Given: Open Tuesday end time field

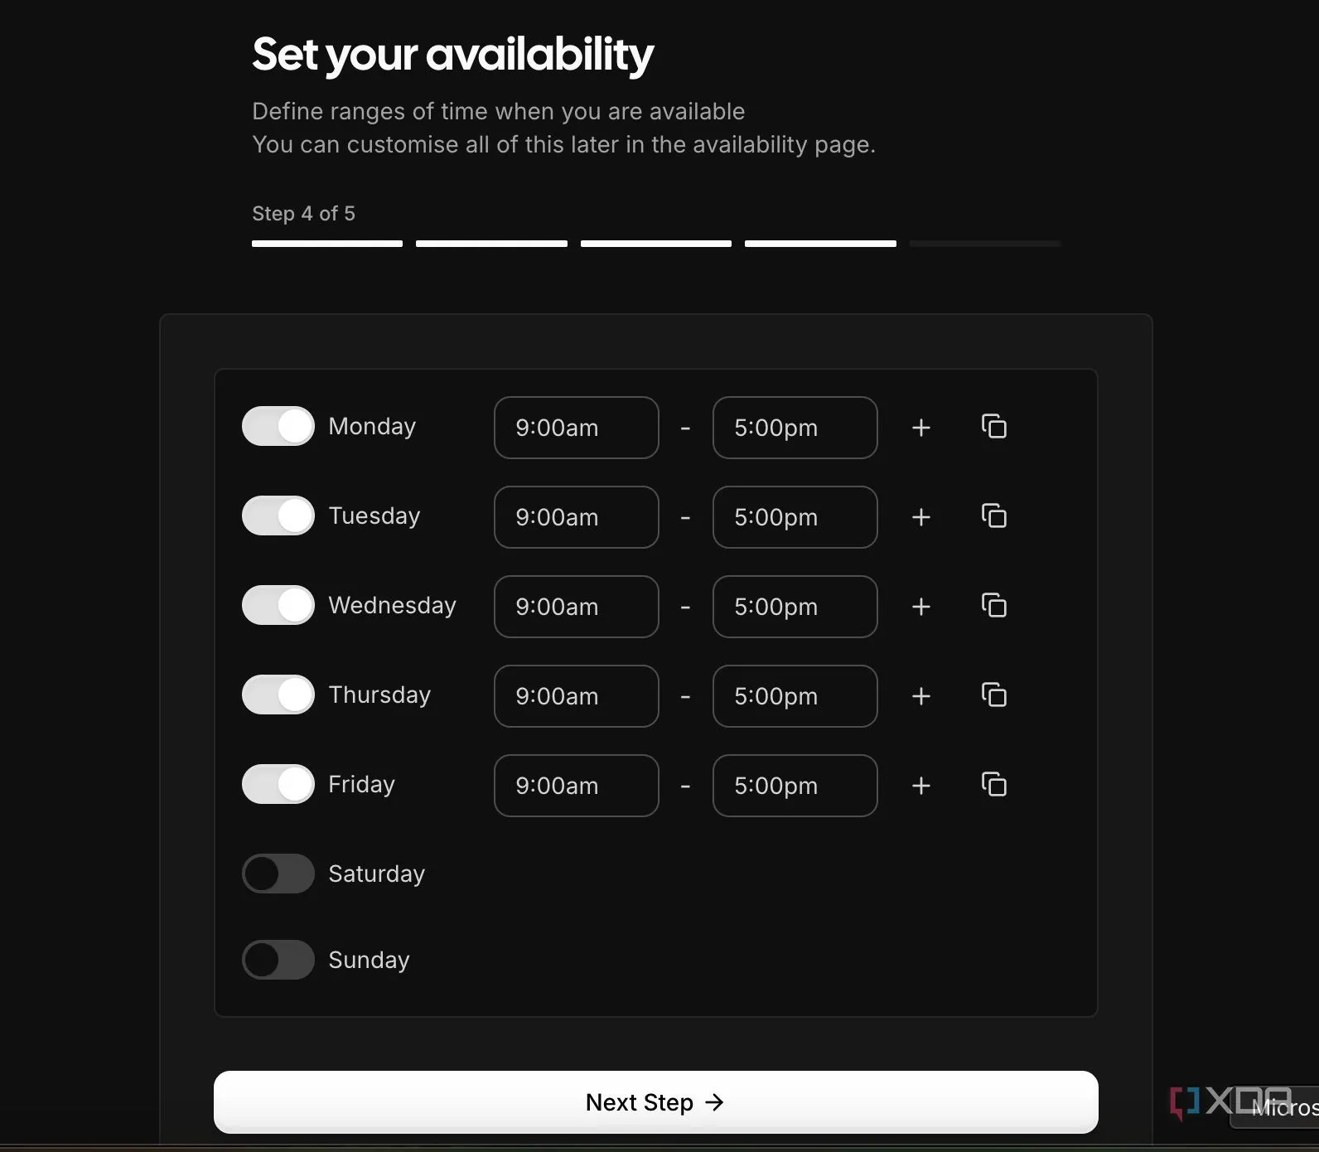Looking at the screenshot, I should point(795,517).
